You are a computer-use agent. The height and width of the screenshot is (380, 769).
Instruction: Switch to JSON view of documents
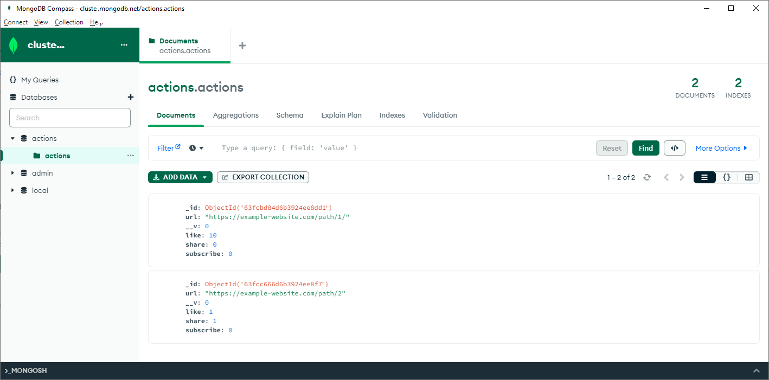tap(727, 177)
